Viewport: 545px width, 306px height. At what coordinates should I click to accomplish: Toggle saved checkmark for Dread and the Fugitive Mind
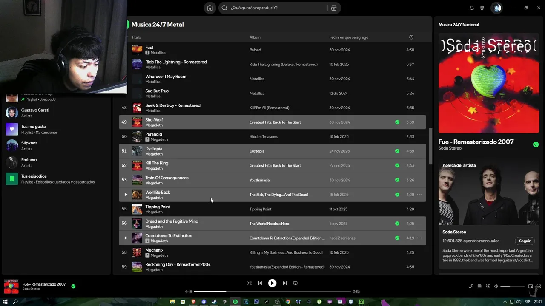[397, 224]
